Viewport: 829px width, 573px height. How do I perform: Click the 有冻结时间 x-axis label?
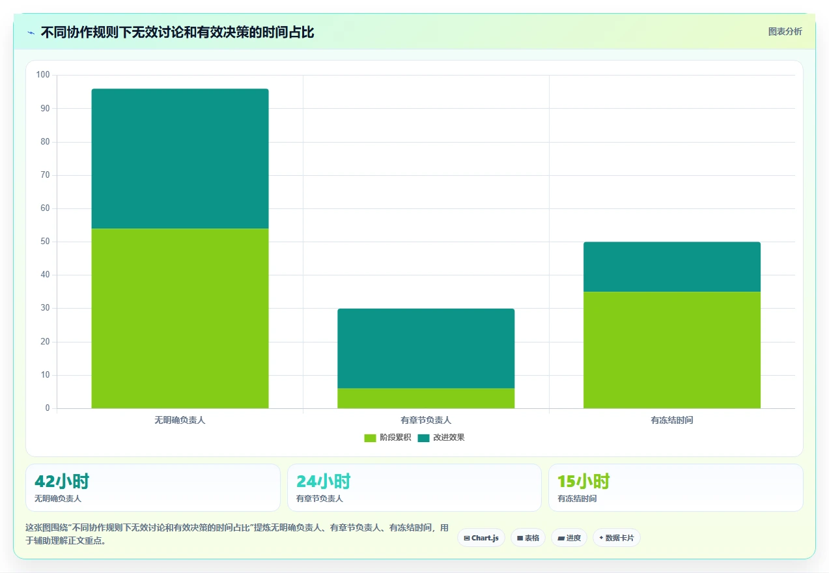tap(672, 421)
